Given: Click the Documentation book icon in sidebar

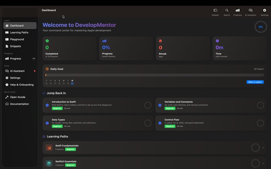Looking at the screenshot, I should pyautogui.click(x=7, y=104).
